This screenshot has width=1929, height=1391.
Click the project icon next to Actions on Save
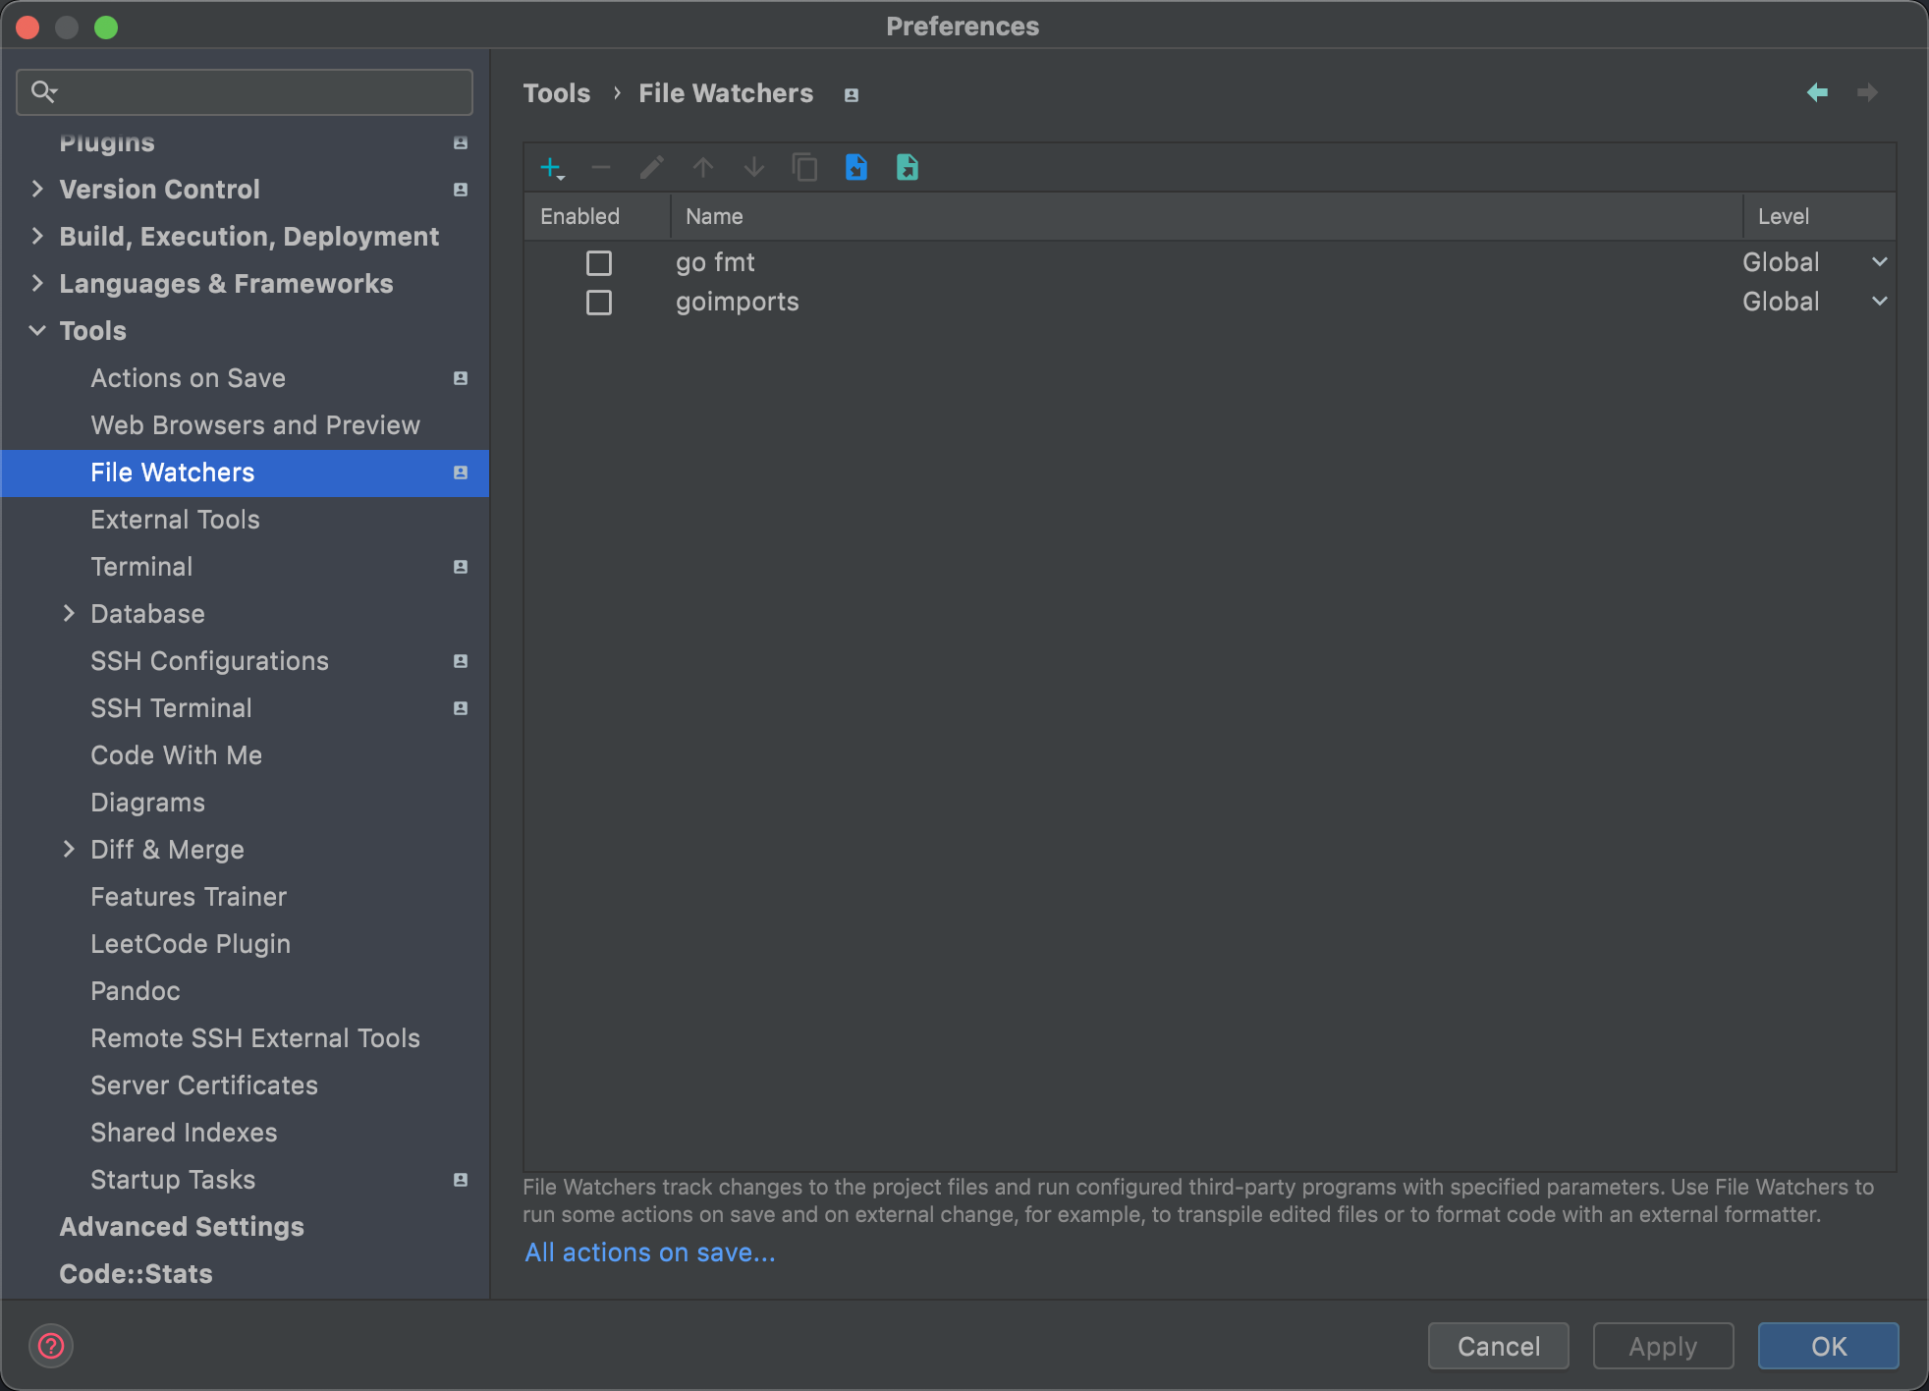(461, 378)
